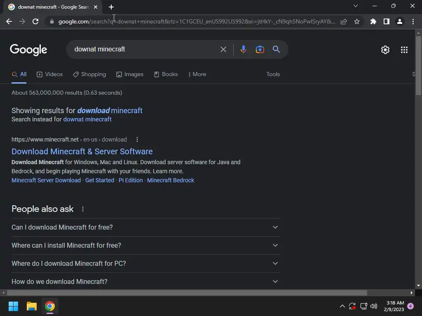Image resolution: width=422 pixels, height=316 pixels.
Task: Search by image camera icon
Action: click(260, 49)
